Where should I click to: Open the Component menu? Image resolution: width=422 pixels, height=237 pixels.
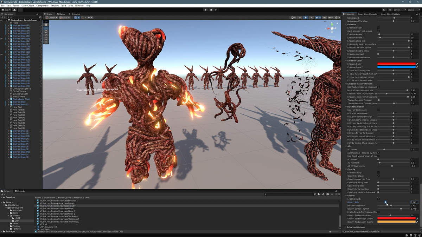(x=43, y=6)
